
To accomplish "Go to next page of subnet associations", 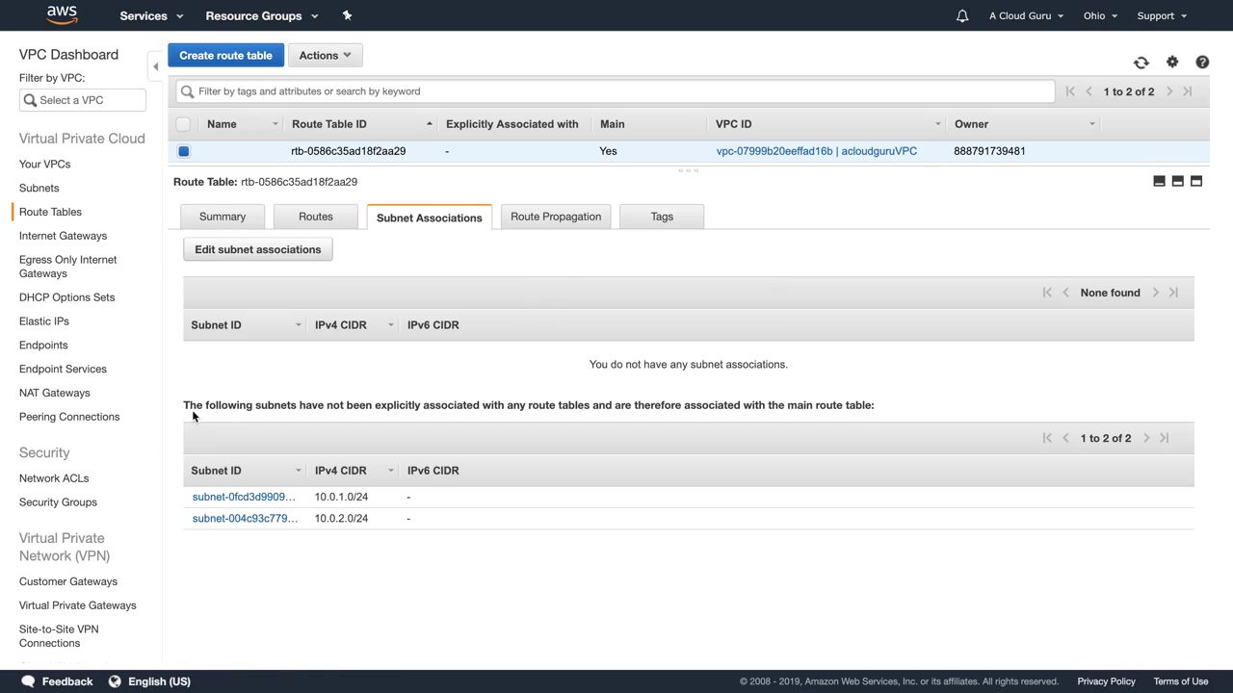I will pos(1155,293).
